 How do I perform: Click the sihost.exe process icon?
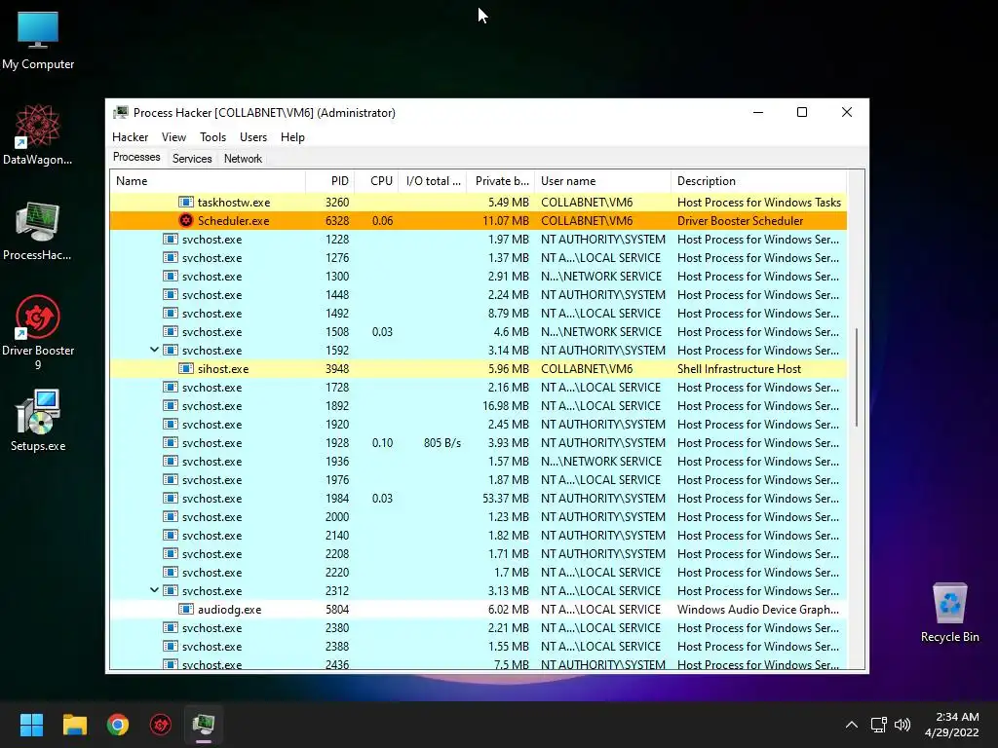click(186, 369)
